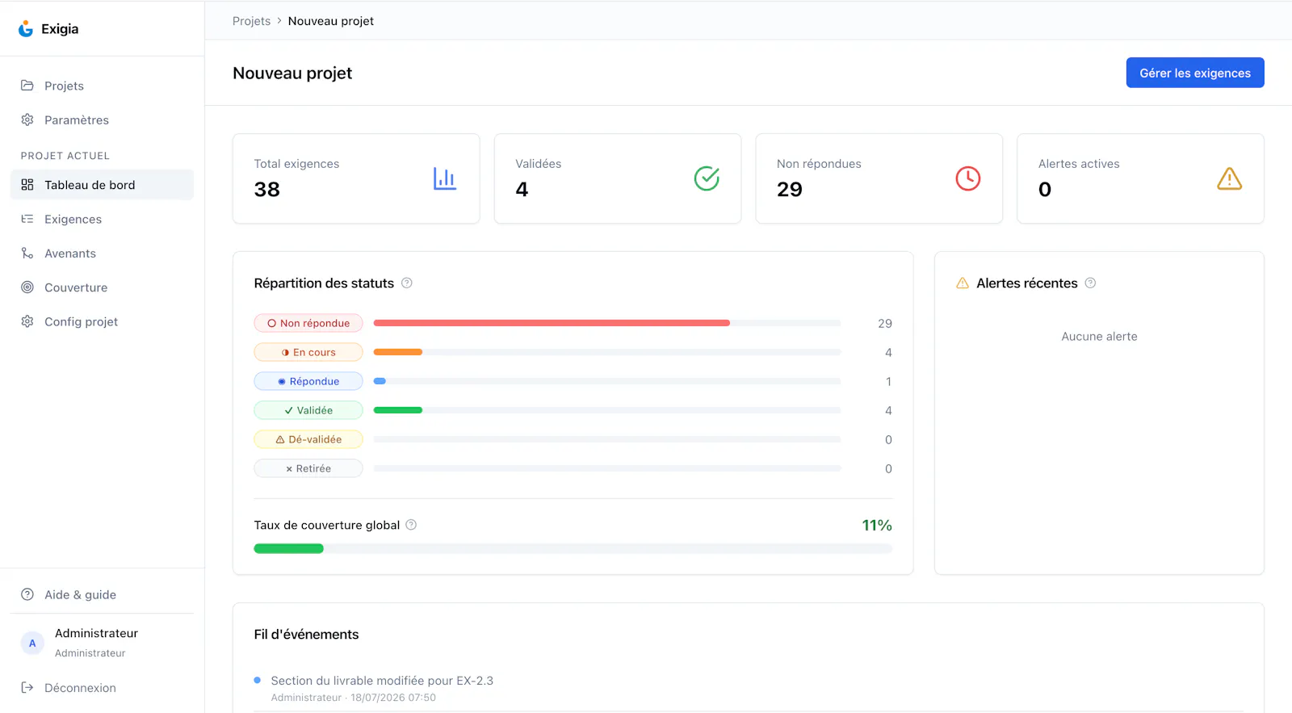Click the Dé-validée status badge
Screen dimensions: 1292x713
[x=308, y=439]
